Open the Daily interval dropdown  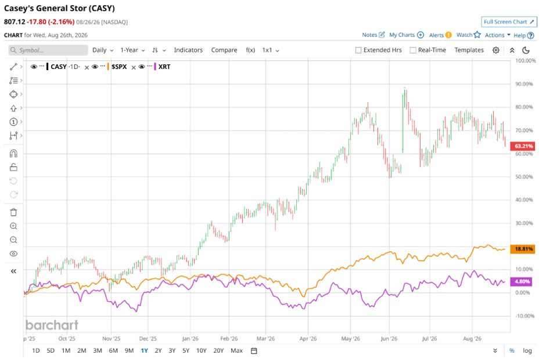[103, 50]
